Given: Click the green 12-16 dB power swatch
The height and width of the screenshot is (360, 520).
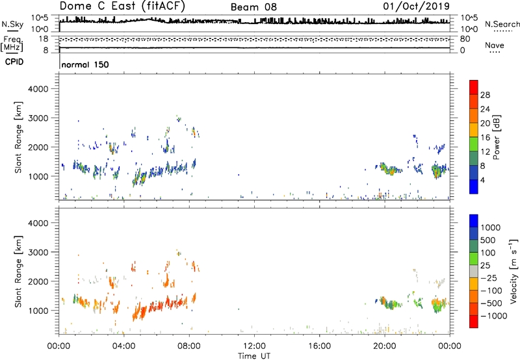Looking at the screenshot, I should pos(474,144).
